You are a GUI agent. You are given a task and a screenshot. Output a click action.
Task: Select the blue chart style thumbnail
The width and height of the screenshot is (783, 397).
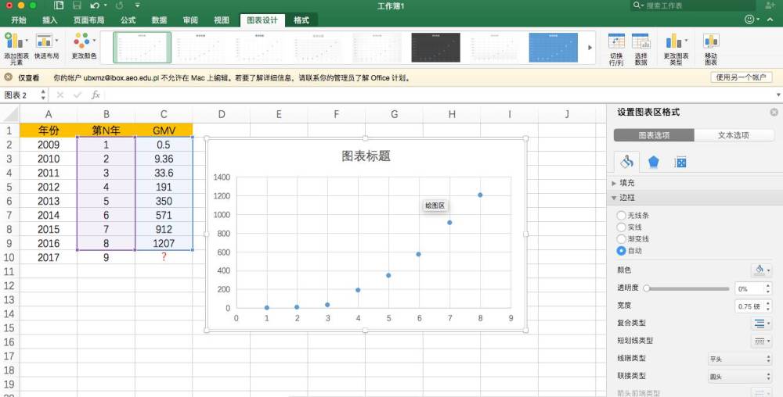coord(554,48)
